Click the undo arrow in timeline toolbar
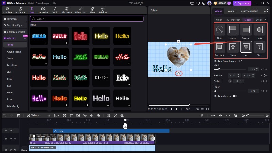 tap(5, 115)
